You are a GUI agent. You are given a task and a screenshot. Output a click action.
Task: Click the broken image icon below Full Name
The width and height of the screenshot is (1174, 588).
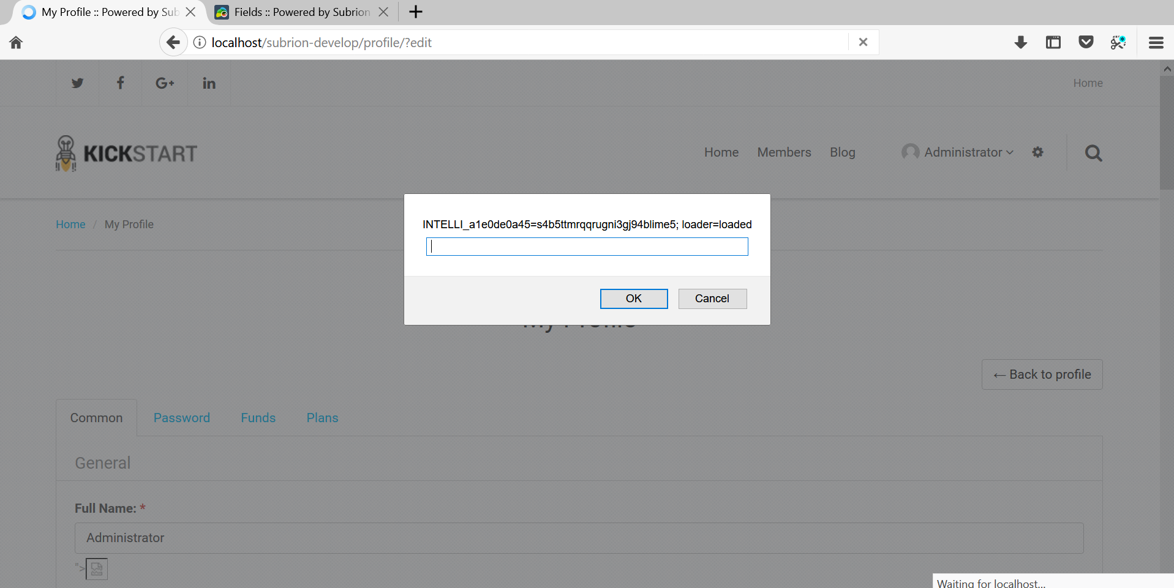click(96, 568)
